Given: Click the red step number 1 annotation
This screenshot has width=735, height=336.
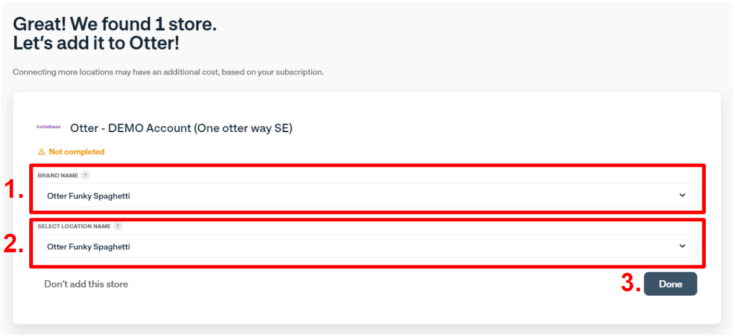Looking at the screenshot, I should (x=14, y=190).
